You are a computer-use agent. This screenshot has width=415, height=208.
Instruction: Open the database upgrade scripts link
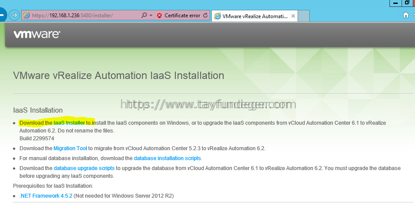(x=84, y=168)
